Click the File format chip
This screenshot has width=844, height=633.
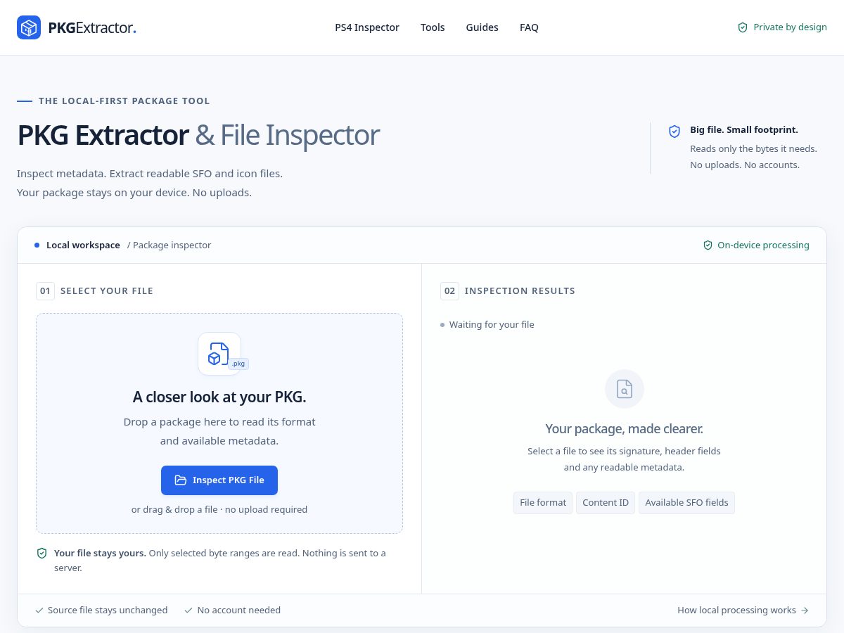tap(543, 503)
